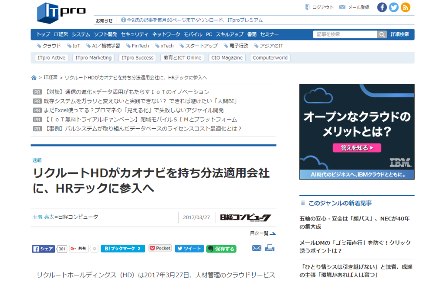This screenshot has width=446, height=283.
Task: Open the FinTech tag
Action: (138, 46)
